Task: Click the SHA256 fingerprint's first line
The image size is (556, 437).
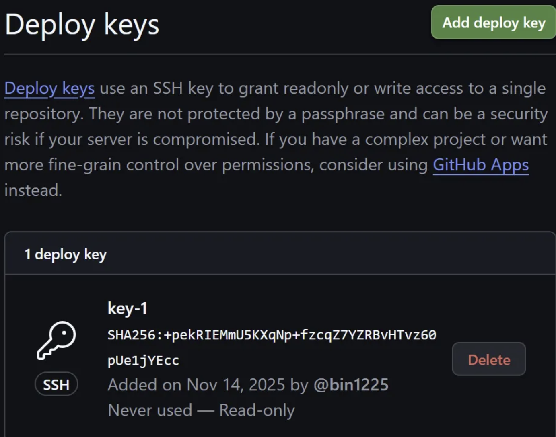Action: pos(272,335)
